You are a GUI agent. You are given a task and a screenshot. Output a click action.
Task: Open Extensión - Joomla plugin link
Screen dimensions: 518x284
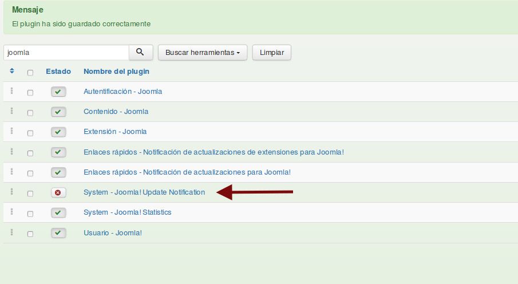click(x=115, y=132)
